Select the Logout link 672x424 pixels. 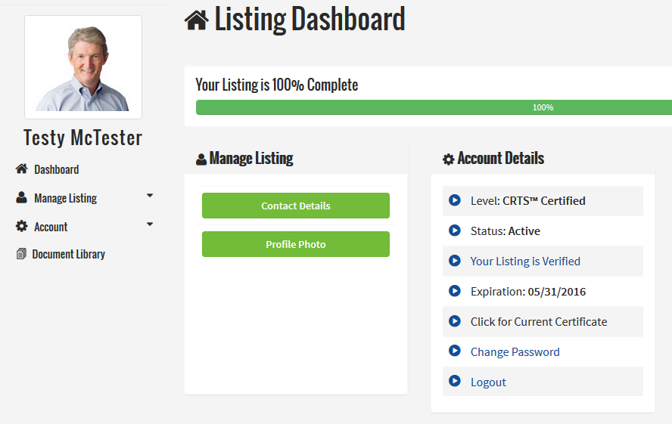tap(488, 382)
